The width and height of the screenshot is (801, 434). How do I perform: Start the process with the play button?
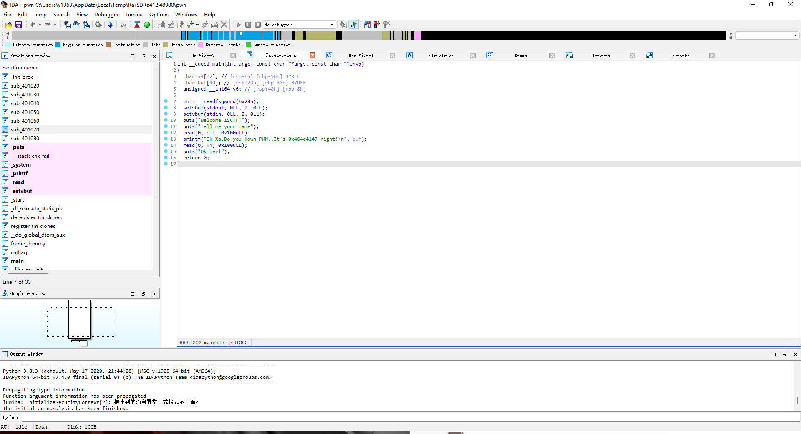click(x=239, y=25)
